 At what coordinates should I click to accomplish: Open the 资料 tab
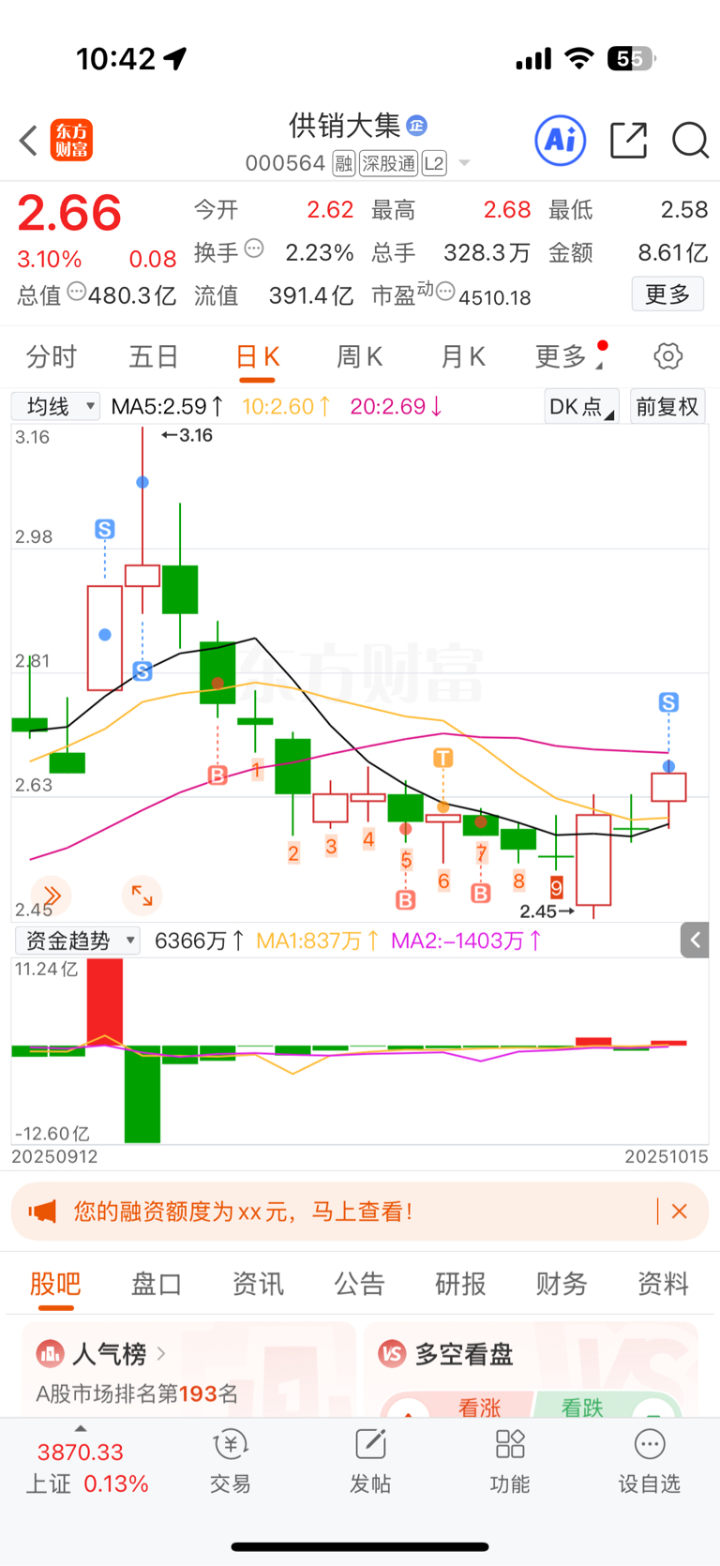663,1284
